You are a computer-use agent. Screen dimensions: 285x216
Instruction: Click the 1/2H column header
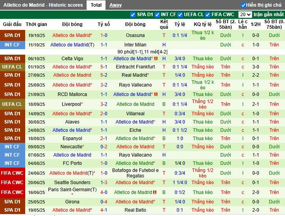[255, 24]
